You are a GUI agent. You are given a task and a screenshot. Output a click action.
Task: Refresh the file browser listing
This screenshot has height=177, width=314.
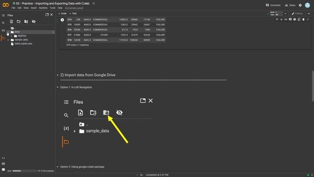19,22
